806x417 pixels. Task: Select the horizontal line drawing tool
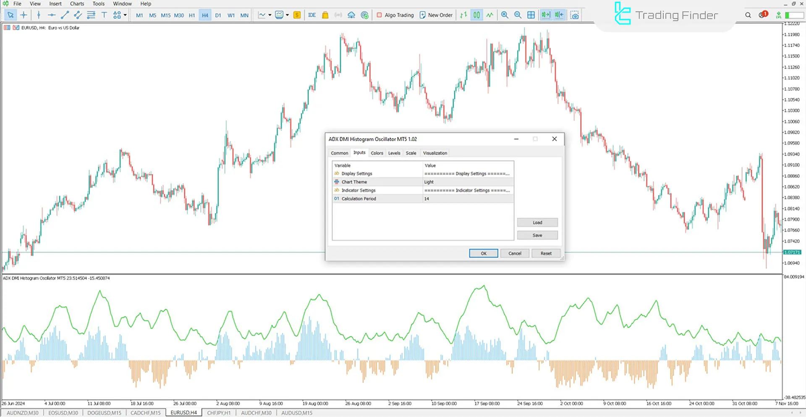pyautogui.click(x=52, y=15)
